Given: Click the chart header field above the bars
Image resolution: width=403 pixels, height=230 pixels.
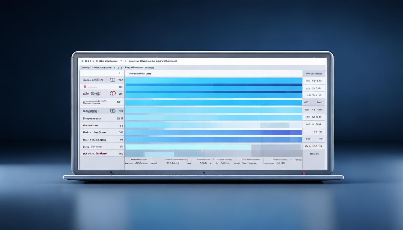Looking at the screenshot, I should click(x=213, y=73).
